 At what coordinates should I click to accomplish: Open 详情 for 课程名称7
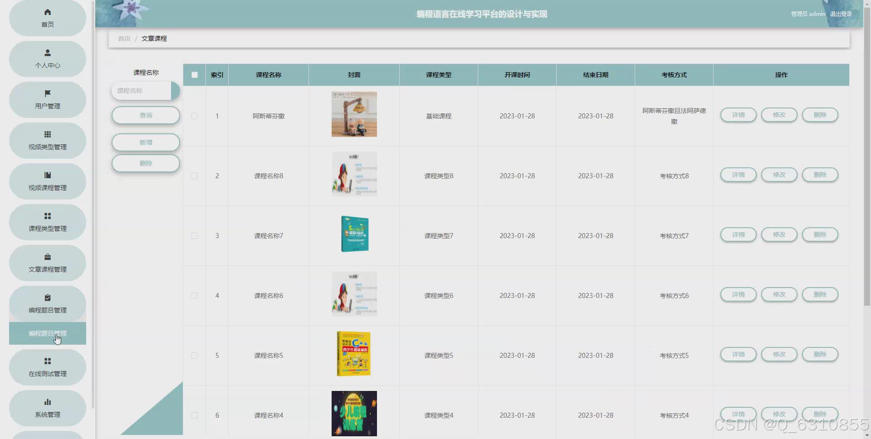(738, 234)
